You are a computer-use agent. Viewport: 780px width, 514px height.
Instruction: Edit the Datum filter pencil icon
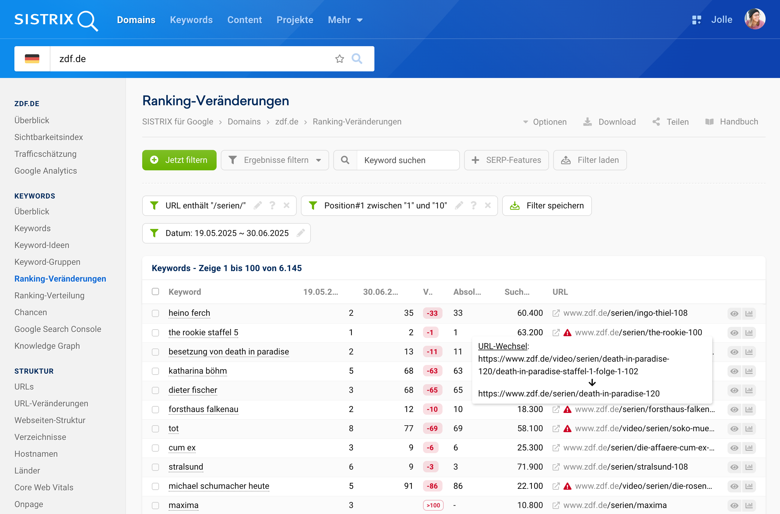[300, 233]
